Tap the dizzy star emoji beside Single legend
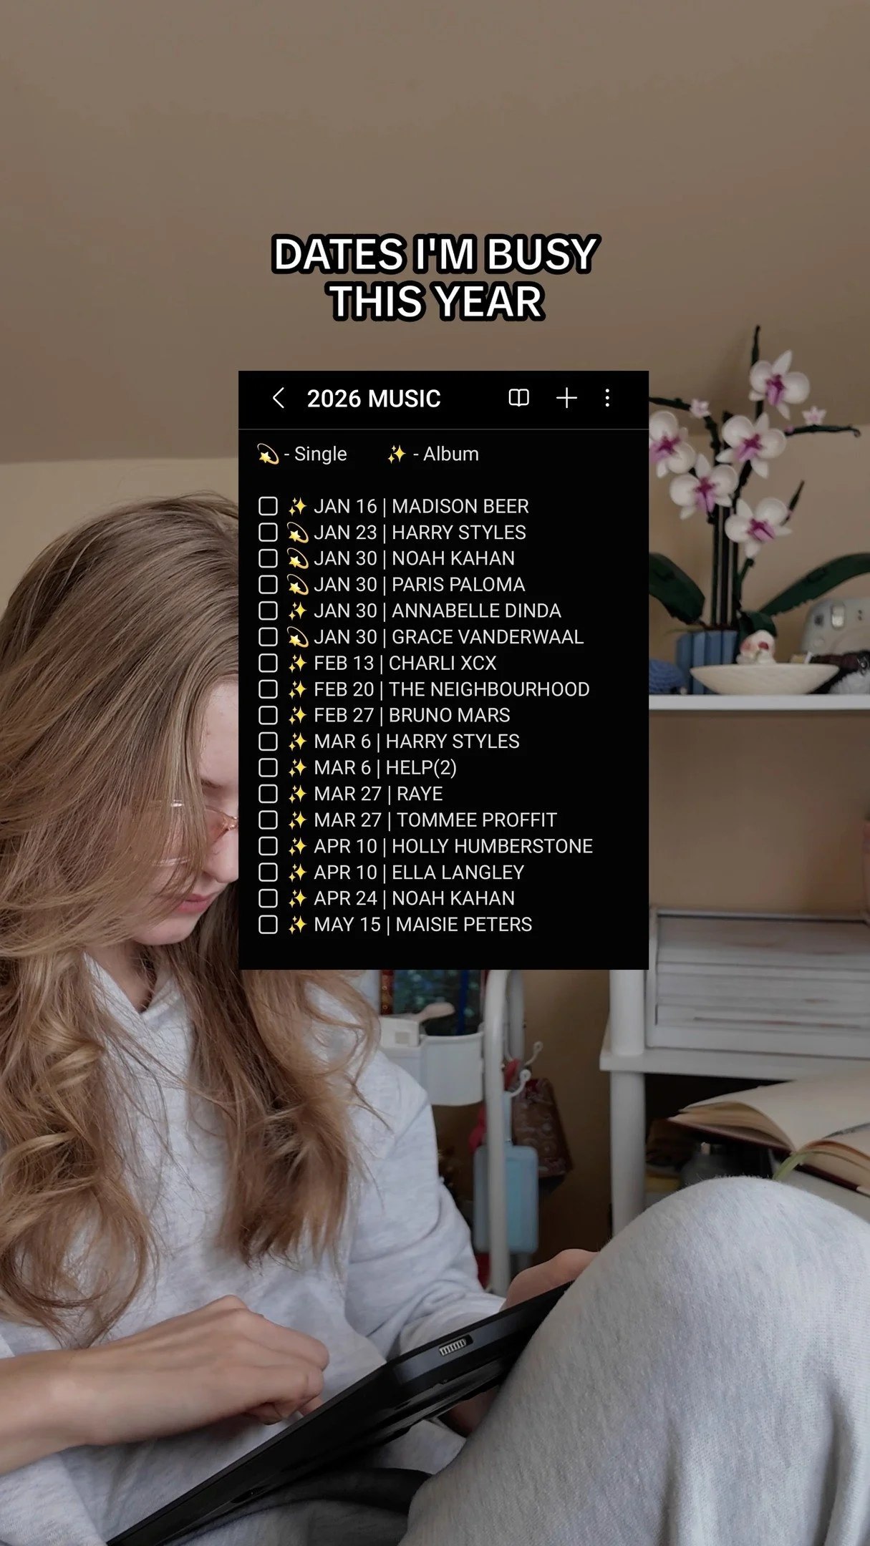This screenshot has width=870, height=1546. pos(268,454)
